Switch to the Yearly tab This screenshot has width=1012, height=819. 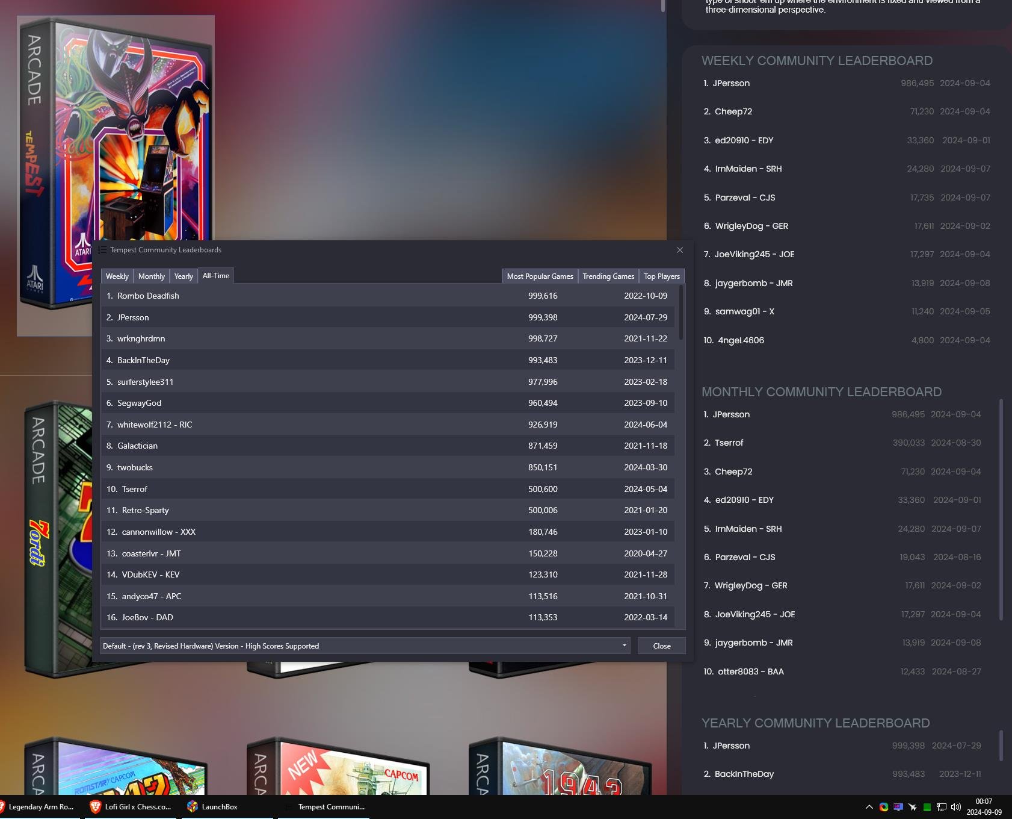[x=184, y=276]
